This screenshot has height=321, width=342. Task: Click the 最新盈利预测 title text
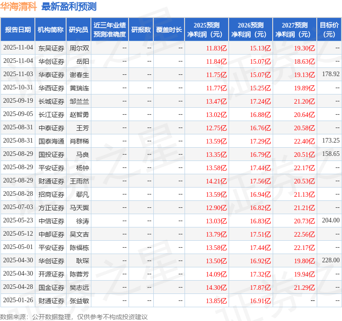(x=69, y=6)
